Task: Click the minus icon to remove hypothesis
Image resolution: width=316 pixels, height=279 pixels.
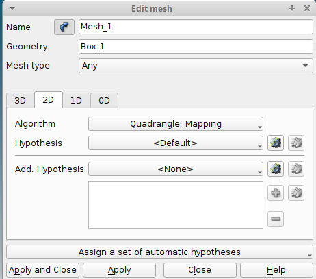Action: [x=276, y=219]
